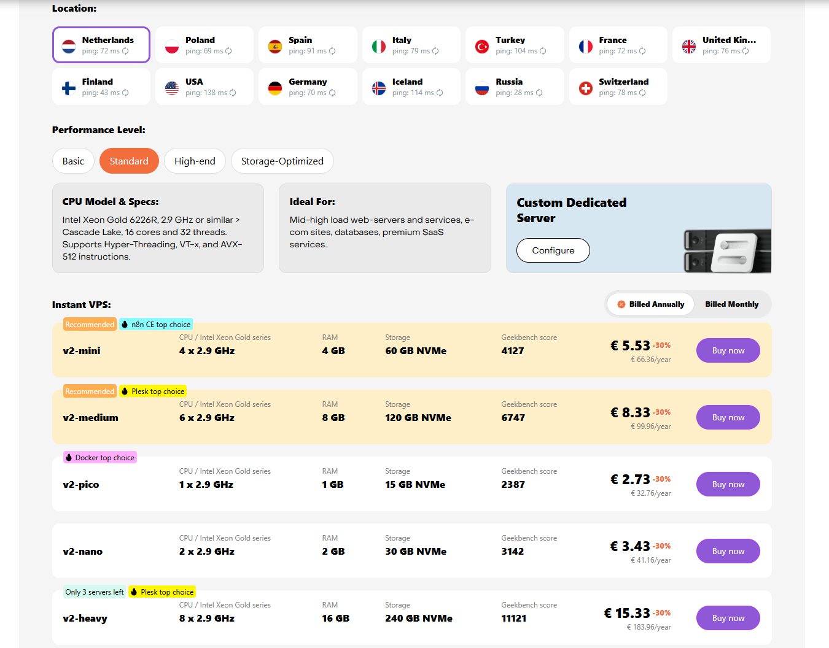Click the Poland flag icon

click(x=172, y=46)
